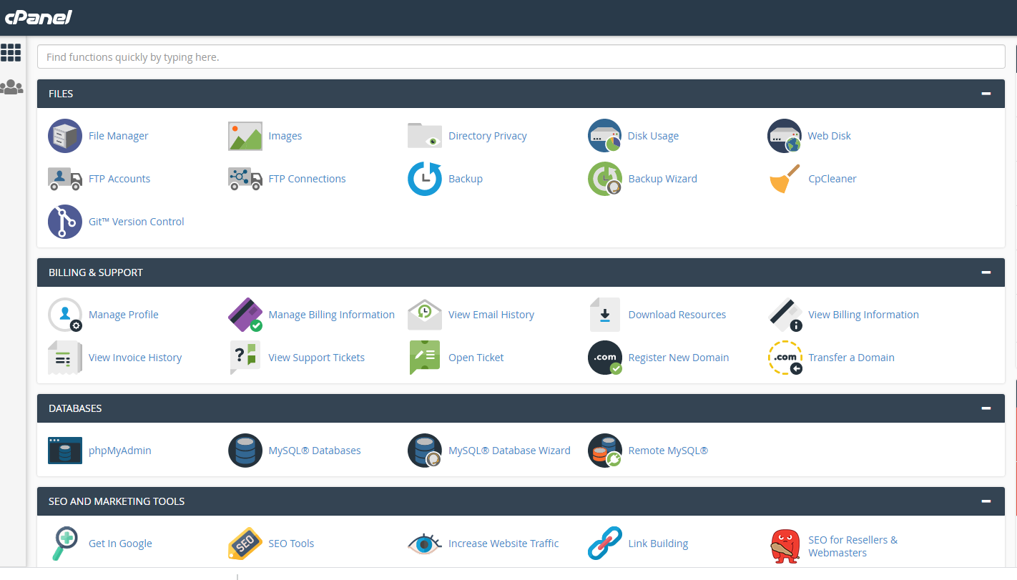This screenshot has width=1017, height=580.
Task: Open the FTP Accounts truck icon
Action: [x=65, y=179]
